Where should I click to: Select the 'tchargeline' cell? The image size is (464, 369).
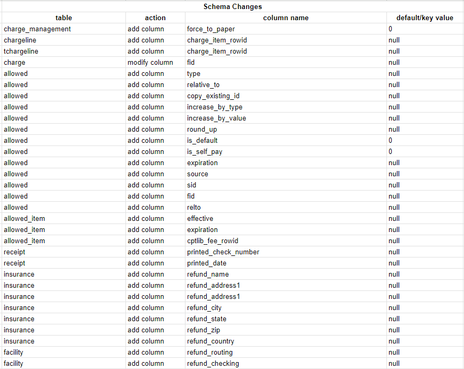(x=64, y=51)
